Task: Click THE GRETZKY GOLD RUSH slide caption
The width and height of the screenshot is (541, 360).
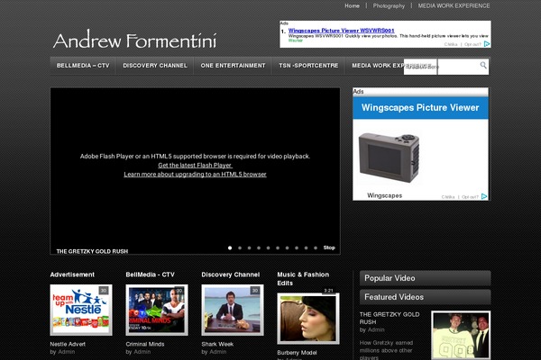Action: (x=92, y=251)
